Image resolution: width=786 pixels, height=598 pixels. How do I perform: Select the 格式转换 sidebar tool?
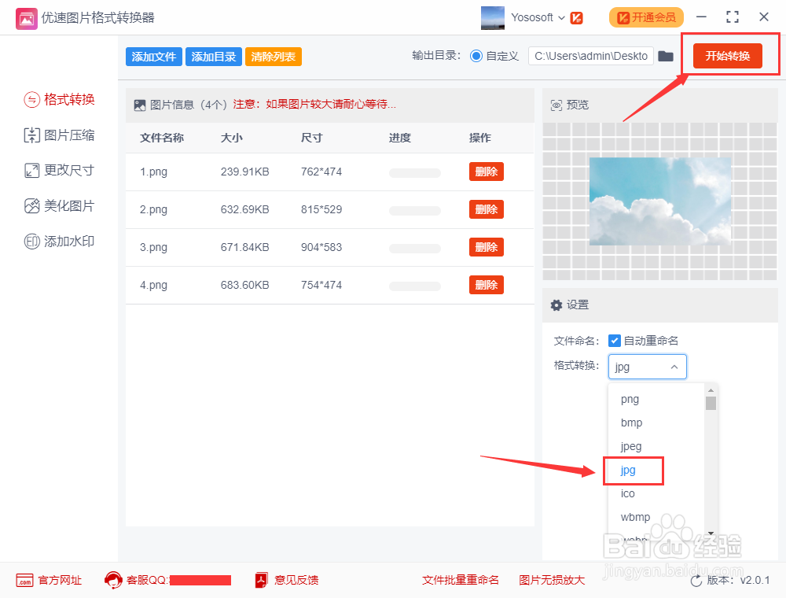coord(59,99)
